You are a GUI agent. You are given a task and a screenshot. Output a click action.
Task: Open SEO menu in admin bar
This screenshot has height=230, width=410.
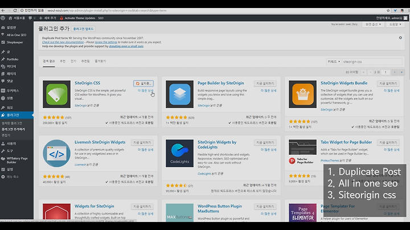pyautogui.click(x=101, y=18)
